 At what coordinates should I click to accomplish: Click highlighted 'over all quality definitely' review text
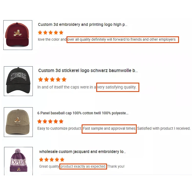[122, 39]
